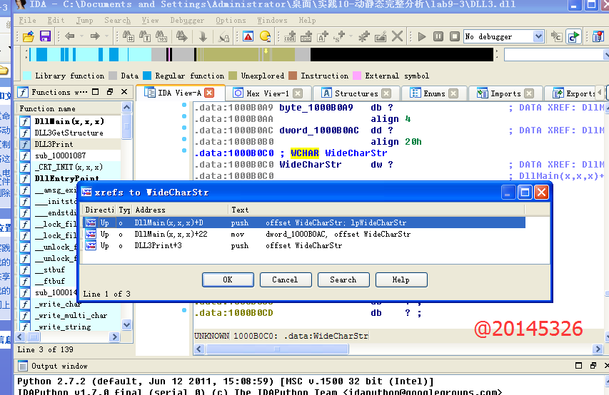Click the Search button in xrefs dialog
609x395 pixels.
(343, 279)
